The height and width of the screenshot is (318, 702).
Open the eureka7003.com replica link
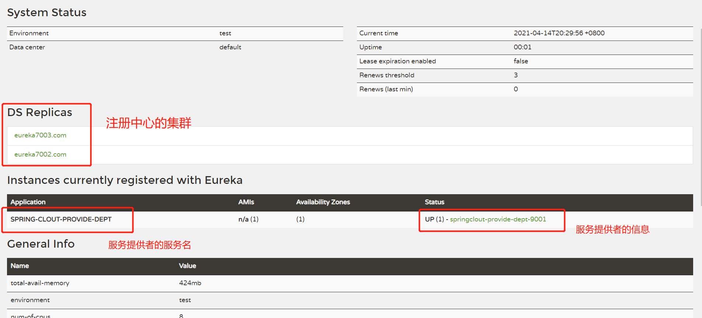coord(40,135)
